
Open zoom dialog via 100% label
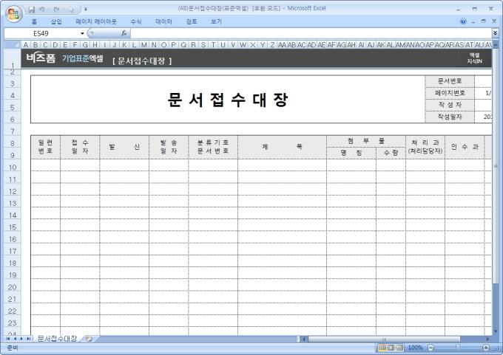[415, 348]
